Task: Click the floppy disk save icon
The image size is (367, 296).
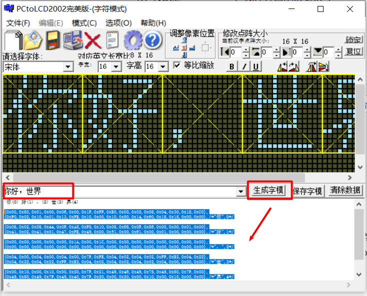Action: click(x=52, y=40)
